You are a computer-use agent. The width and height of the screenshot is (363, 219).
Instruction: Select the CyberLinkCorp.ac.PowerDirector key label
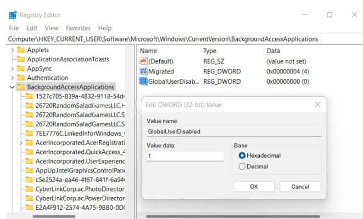80,198
